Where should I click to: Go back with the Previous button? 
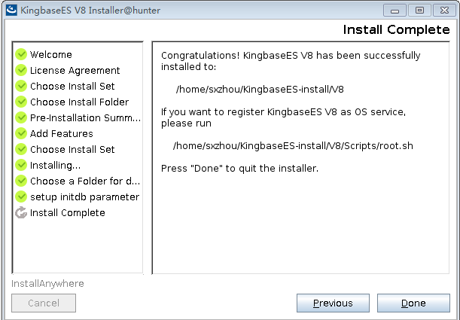332,303
